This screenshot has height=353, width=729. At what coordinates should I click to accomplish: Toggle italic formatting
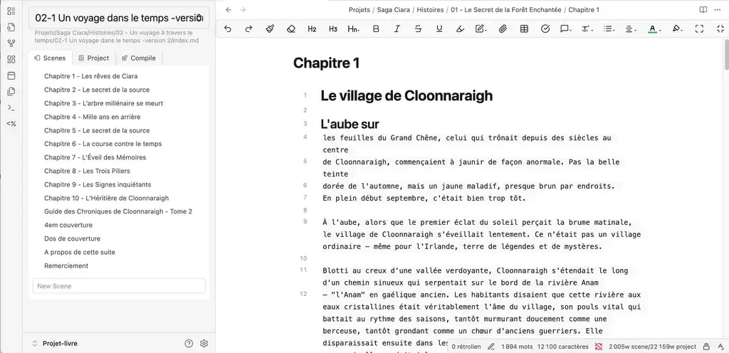pyautogui.click(x=397, y=29)
